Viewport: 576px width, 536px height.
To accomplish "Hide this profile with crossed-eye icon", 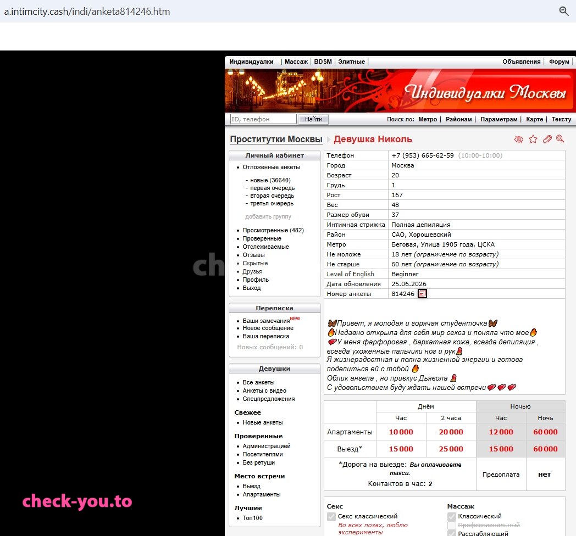I will point(518,139).
